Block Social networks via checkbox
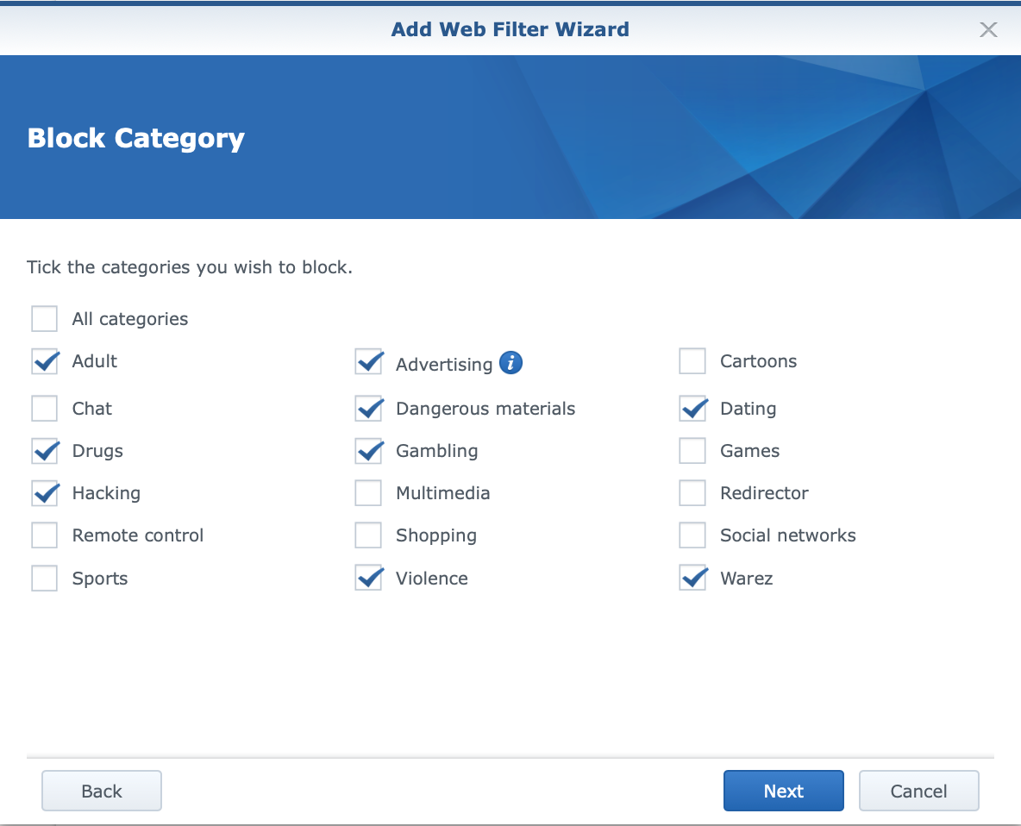Screen dimensions: 1021x826 [x=692, y=535]
